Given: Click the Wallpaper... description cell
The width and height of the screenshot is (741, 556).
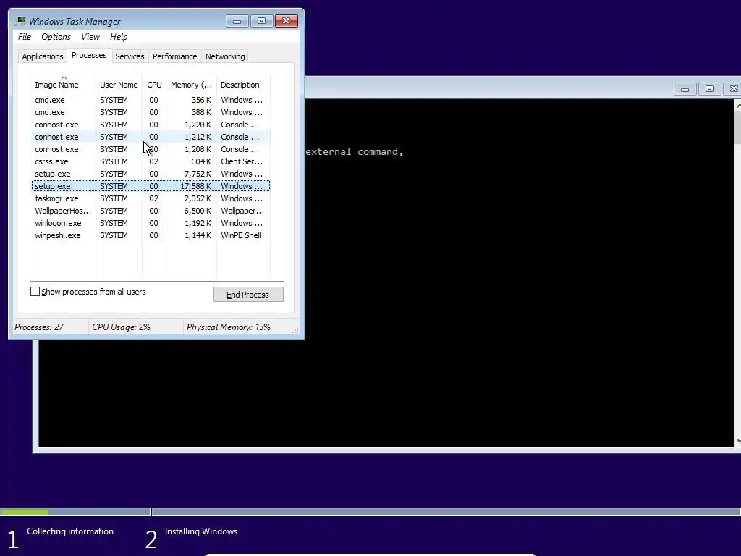Looking at the screenshot, I should point(242,211).
